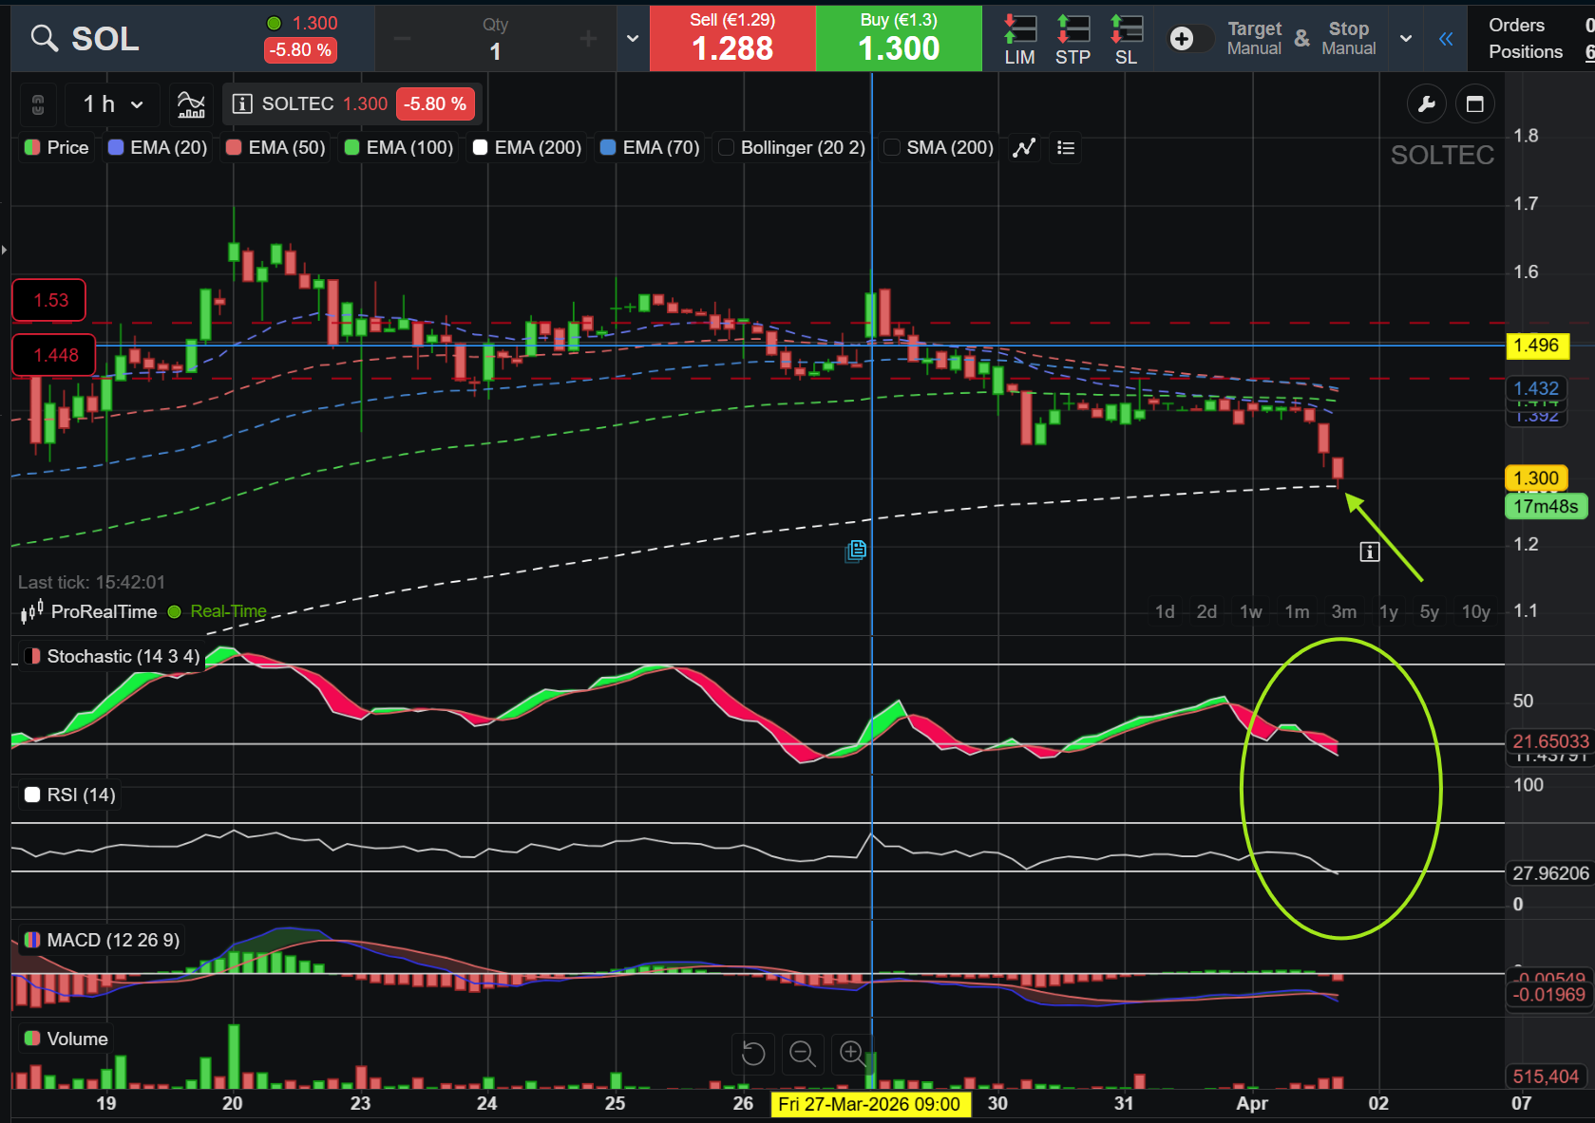The width and height of the screenshot is (1595, 1123).
Task: Open chart settings wrench icon
Action: coord(1426,104)
